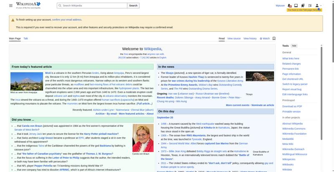The image size is (334, 172).
Task: Click the new Talk page message notice
Action: tap(304, 10)
